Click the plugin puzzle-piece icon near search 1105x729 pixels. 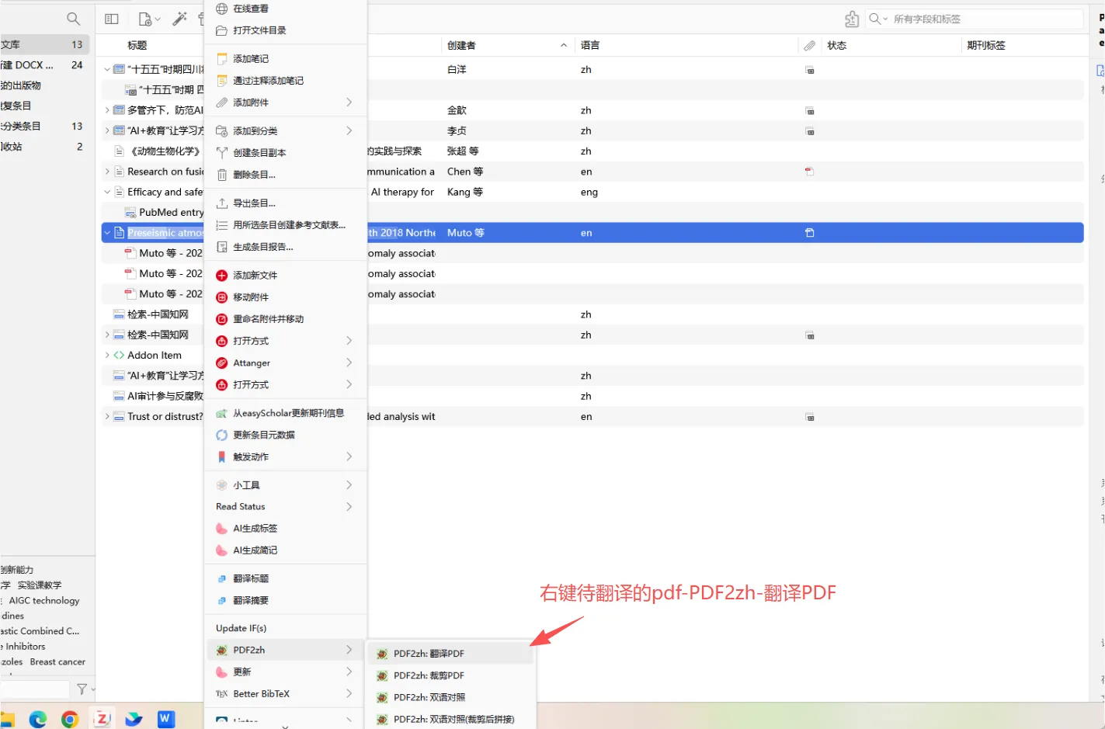[x=852, y=19]
